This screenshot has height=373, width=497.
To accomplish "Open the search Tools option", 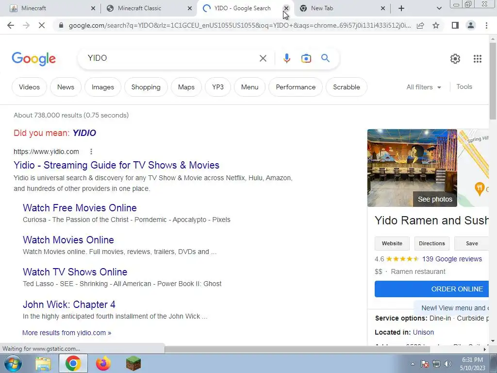I will 464,86.
